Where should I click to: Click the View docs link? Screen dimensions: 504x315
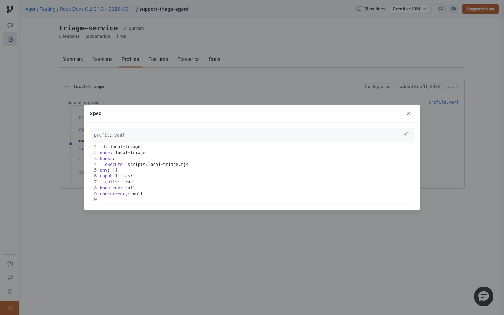tap(371, 9)
